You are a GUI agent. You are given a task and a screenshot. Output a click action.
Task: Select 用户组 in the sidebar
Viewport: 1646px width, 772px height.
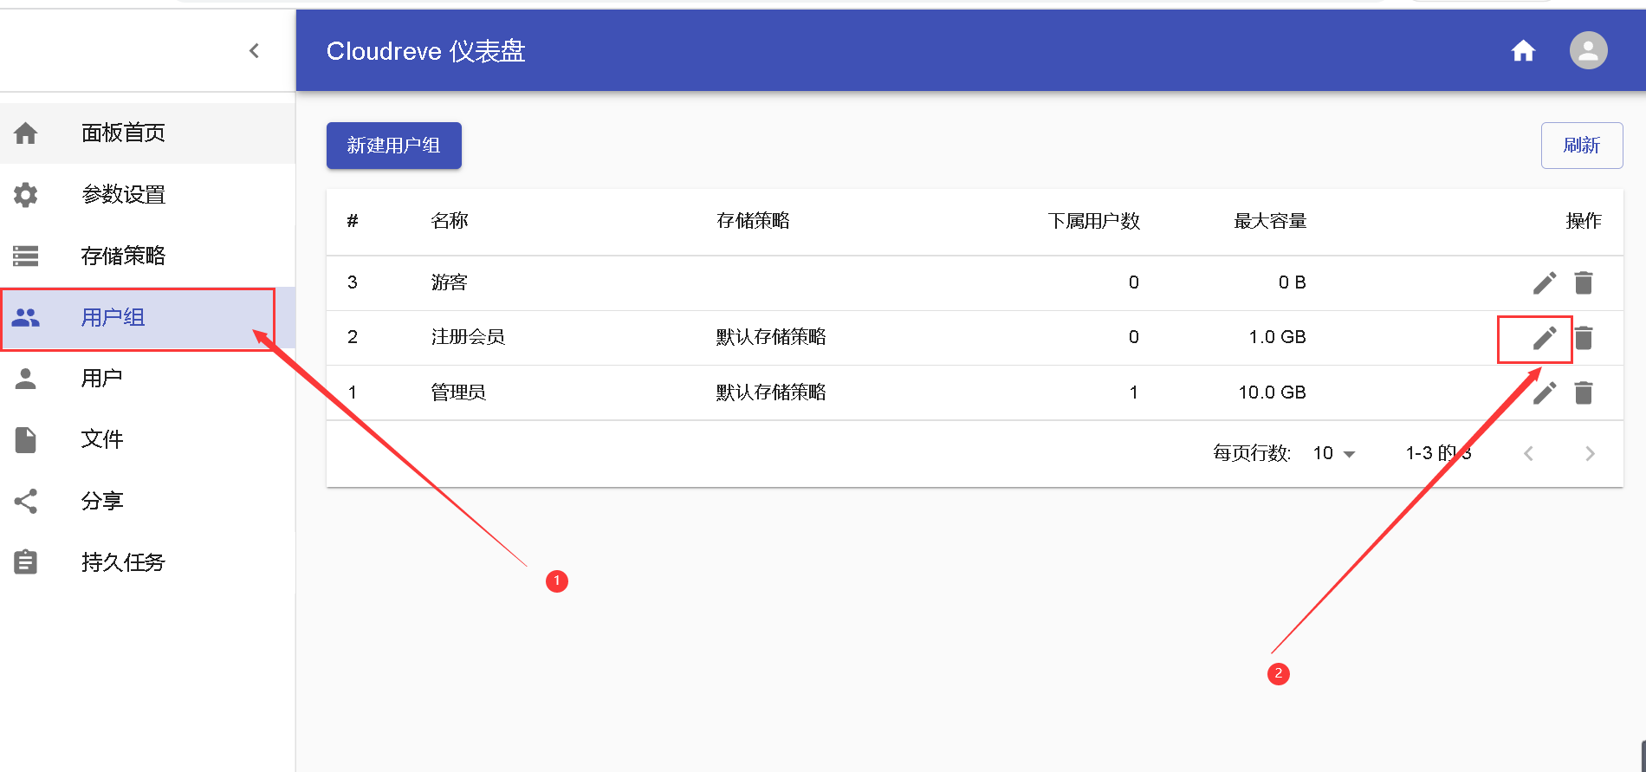(x=147, y=317)
